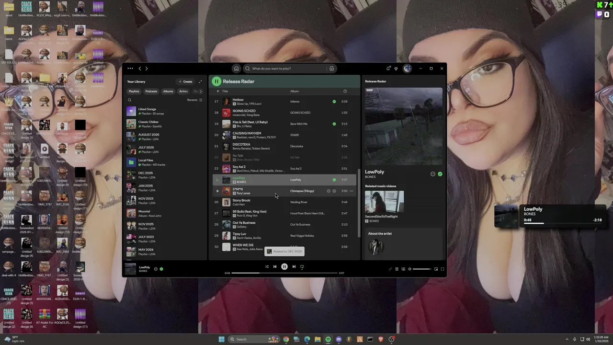
Task: Enter full screen mode
Action: [x=443, y=269]
